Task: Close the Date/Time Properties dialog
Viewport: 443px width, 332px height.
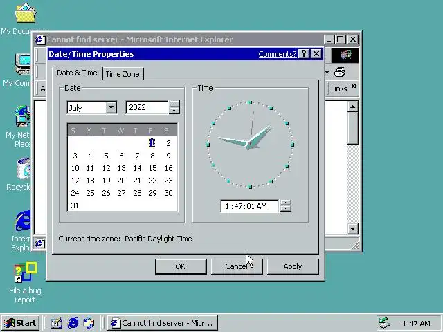Action: (316, 54)
